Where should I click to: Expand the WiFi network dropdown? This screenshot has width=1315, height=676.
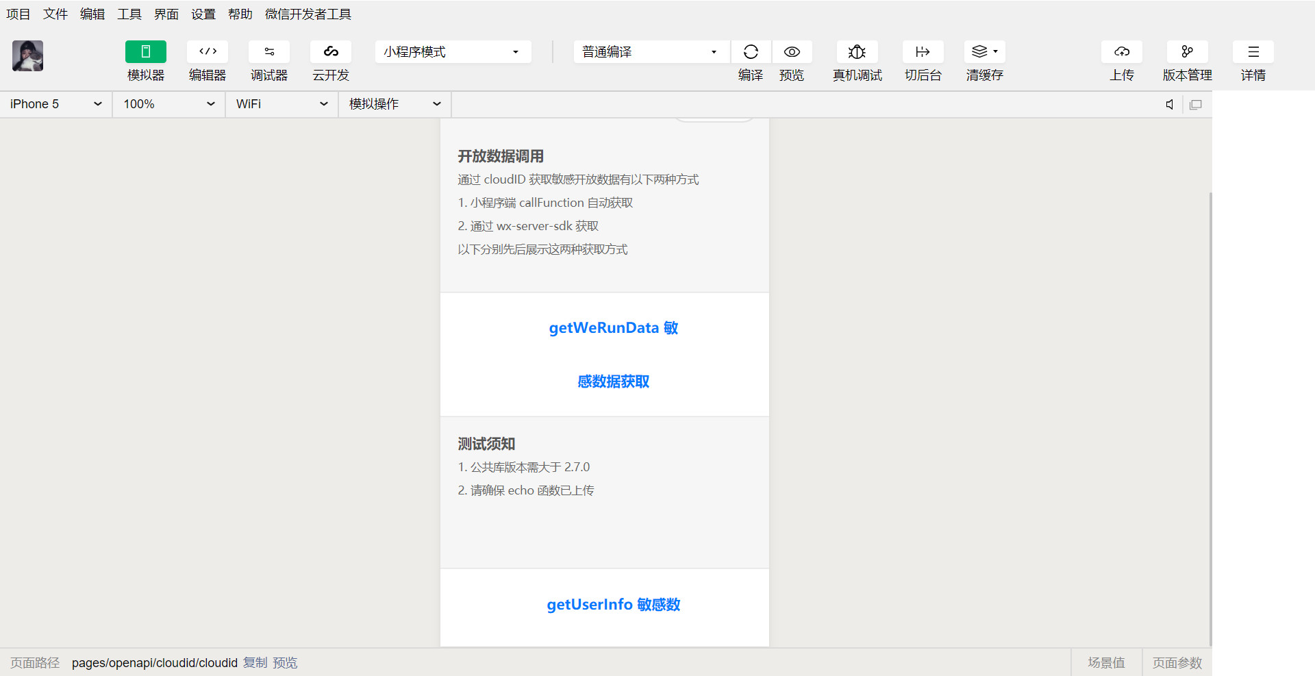(x=282, y=104)
